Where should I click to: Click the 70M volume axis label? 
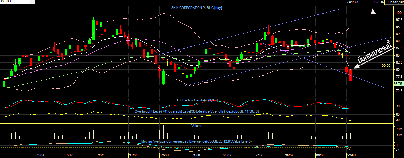point(399,129)
